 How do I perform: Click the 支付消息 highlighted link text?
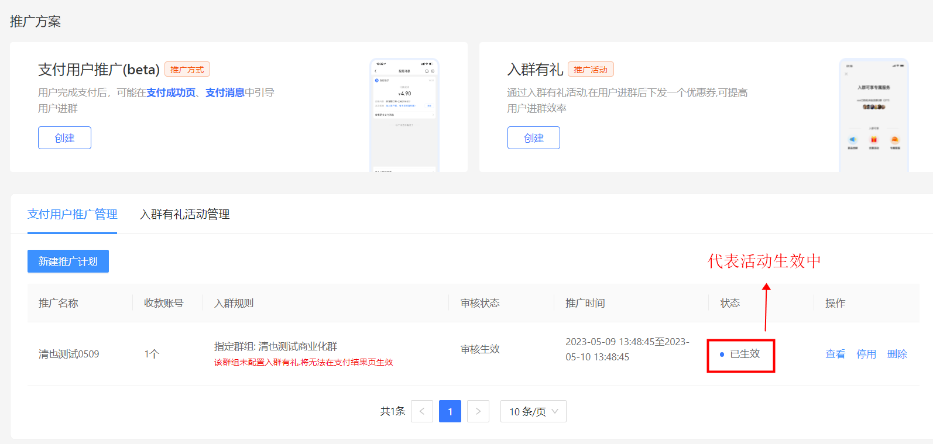coord(225,92)
